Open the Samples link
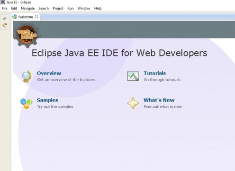 pos(47,100)
